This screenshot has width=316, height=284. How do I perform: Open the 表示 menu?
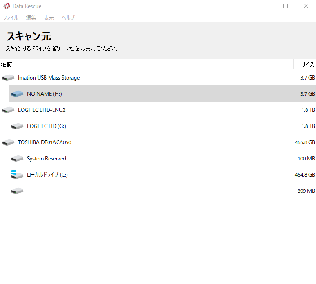[x=49, y=18]
